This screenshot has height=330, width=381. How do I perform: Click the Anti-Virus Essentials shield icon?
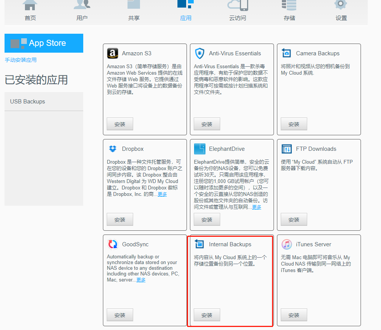(199, 53)
